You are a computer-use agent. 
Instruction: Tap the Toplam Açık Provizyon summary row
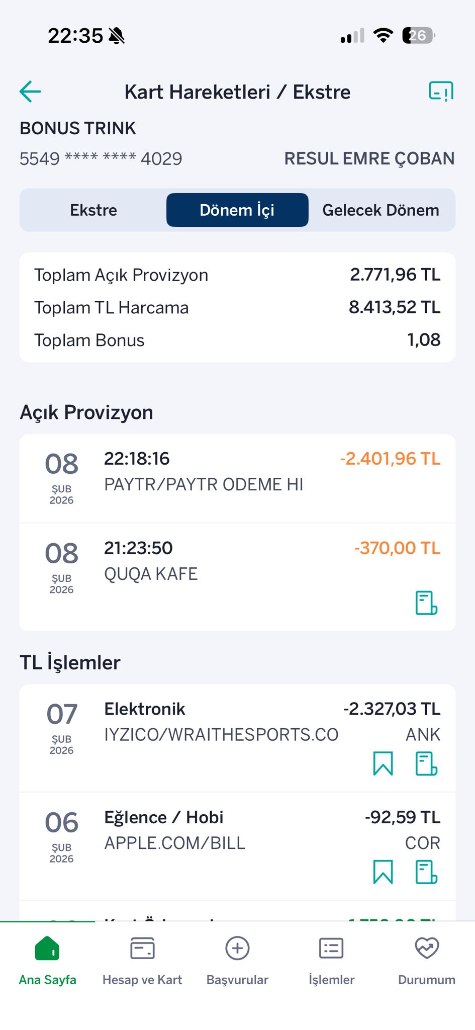[x=237, y=275]
